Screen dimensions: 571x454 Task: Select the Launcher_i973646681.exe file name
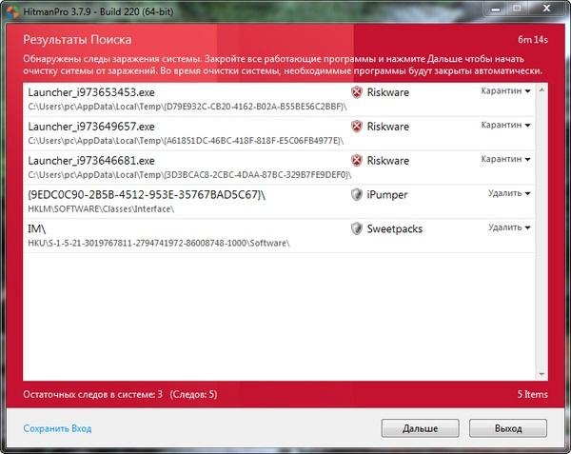coord(91,161)
